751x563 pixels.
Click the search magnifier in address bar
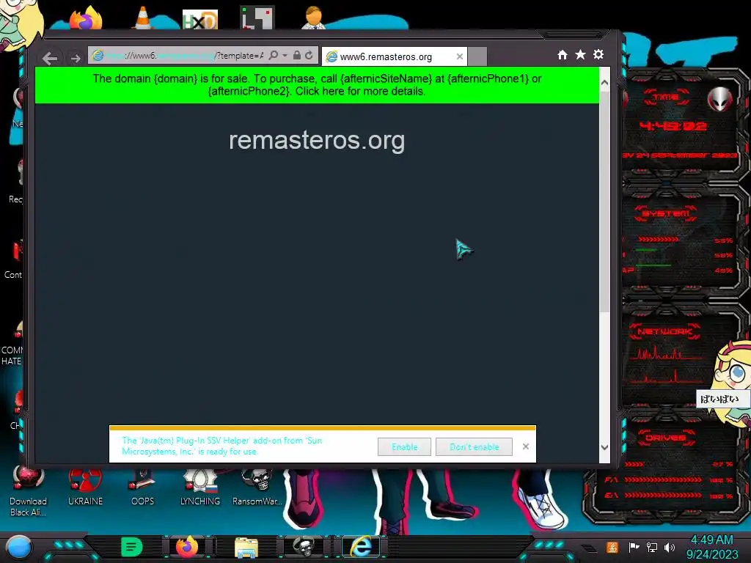coord(274,56)
